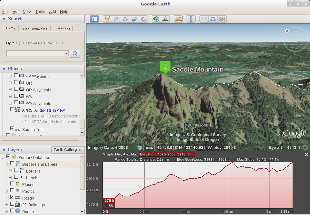Print the current view
310x215 pixels.
[213, 19]
